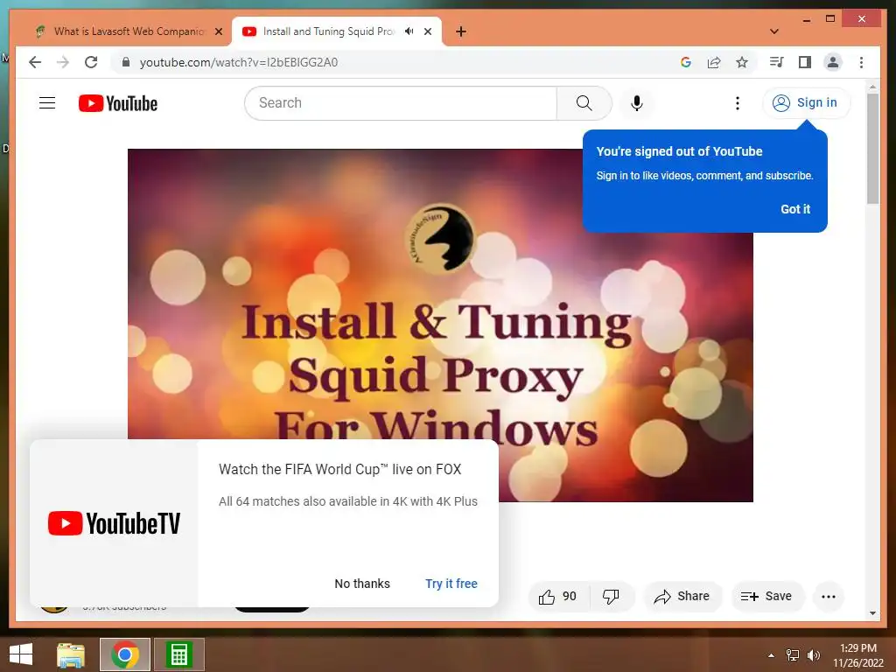Close the Lavasoft Web Companion tab

click(x=218, y=31)
